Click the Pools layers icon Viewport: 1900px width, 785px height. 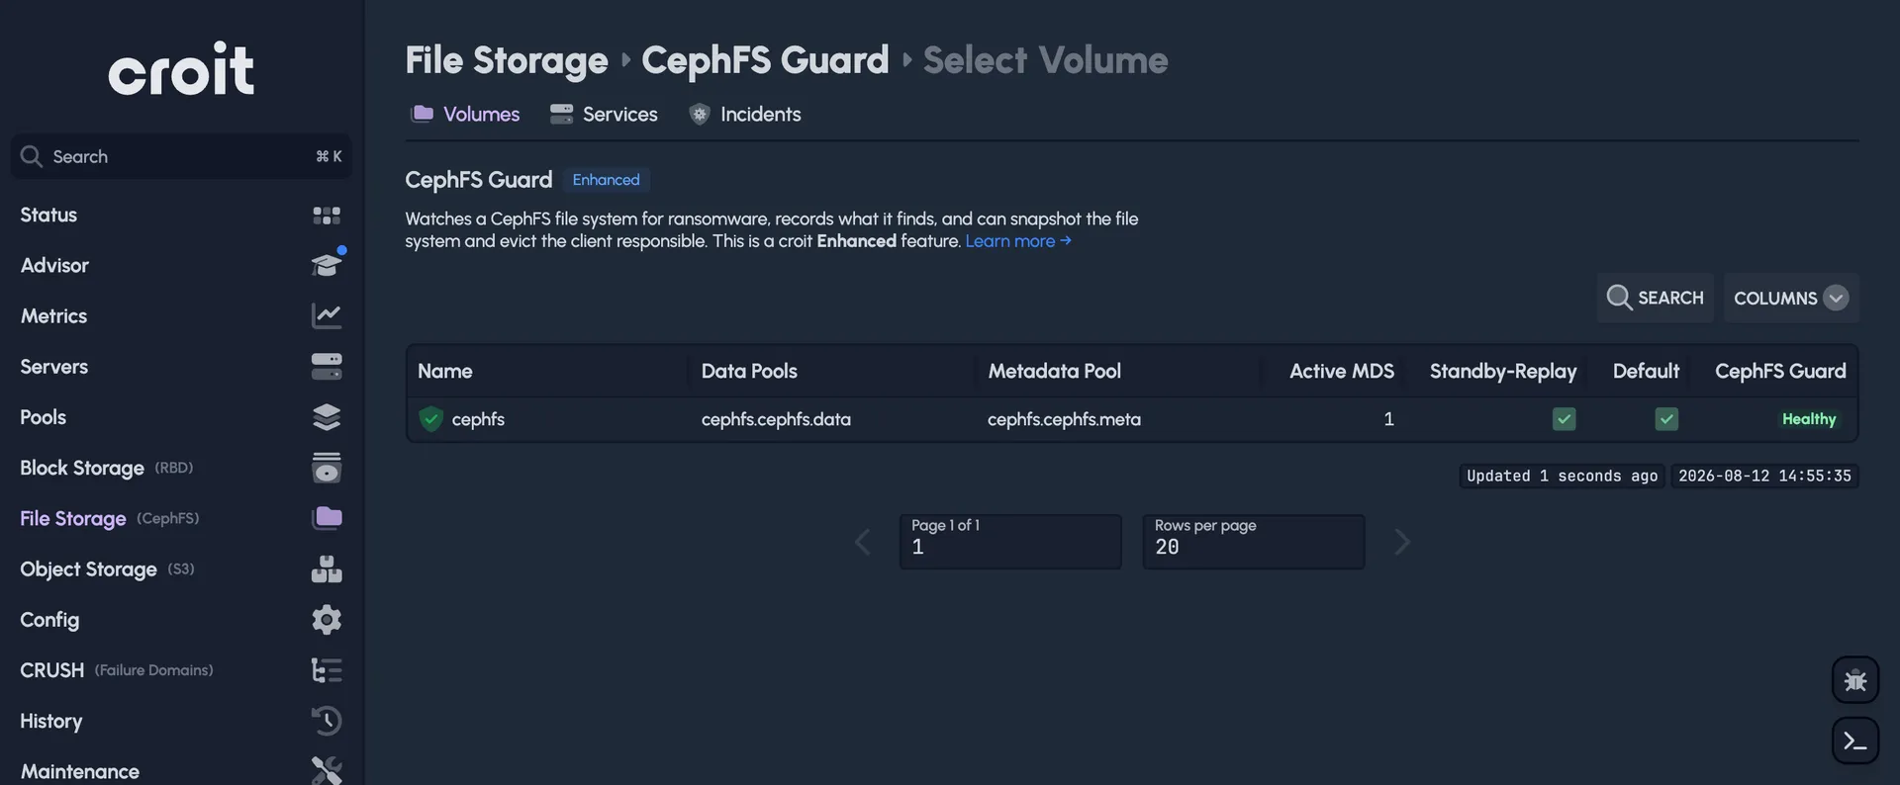327,417
